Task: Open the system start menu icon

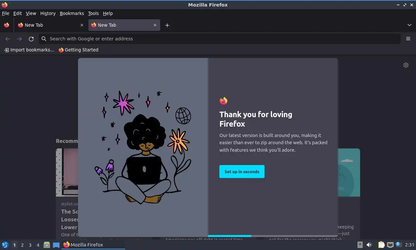Action: [5, 245]
